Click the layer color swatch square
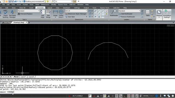175x98 pixels. (54, 1)
